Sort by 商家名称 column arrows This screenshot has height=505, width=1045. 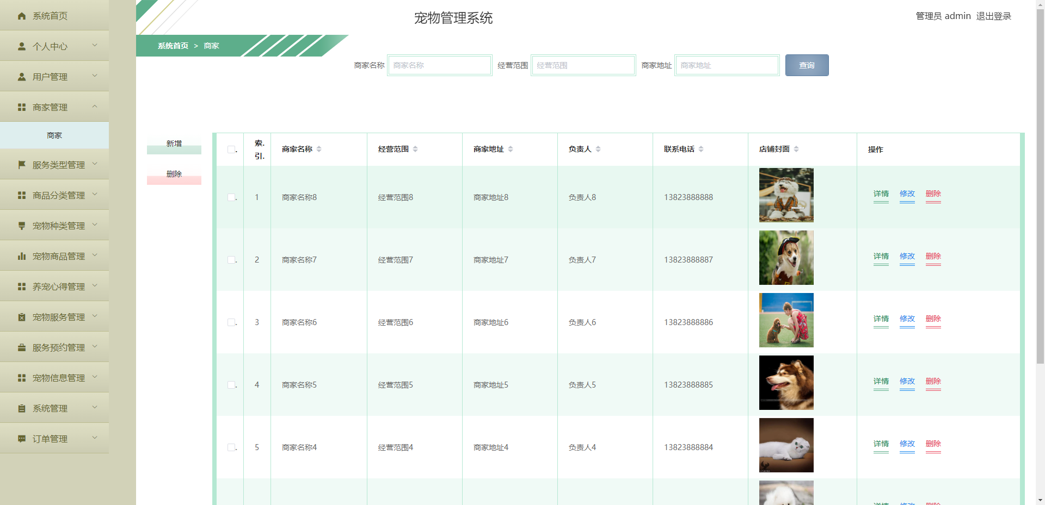319,149
